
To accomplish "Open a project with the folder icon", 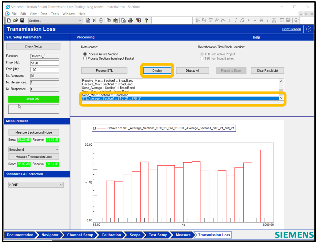I will tap(15, 21).
